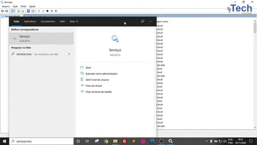The height and width of the screenshot is (145, 257).
Task: Open the Exibir menu
Action: click(23, 6)
